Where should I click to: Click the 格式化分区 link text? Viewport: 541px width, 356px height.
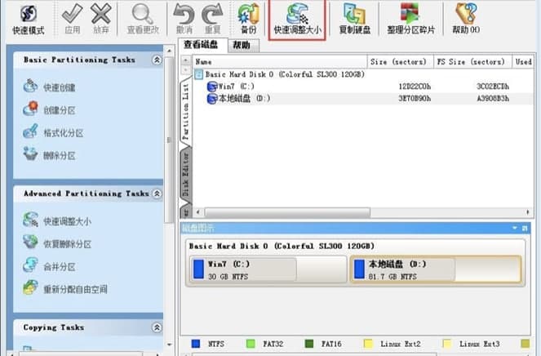(x=64, y=133)
